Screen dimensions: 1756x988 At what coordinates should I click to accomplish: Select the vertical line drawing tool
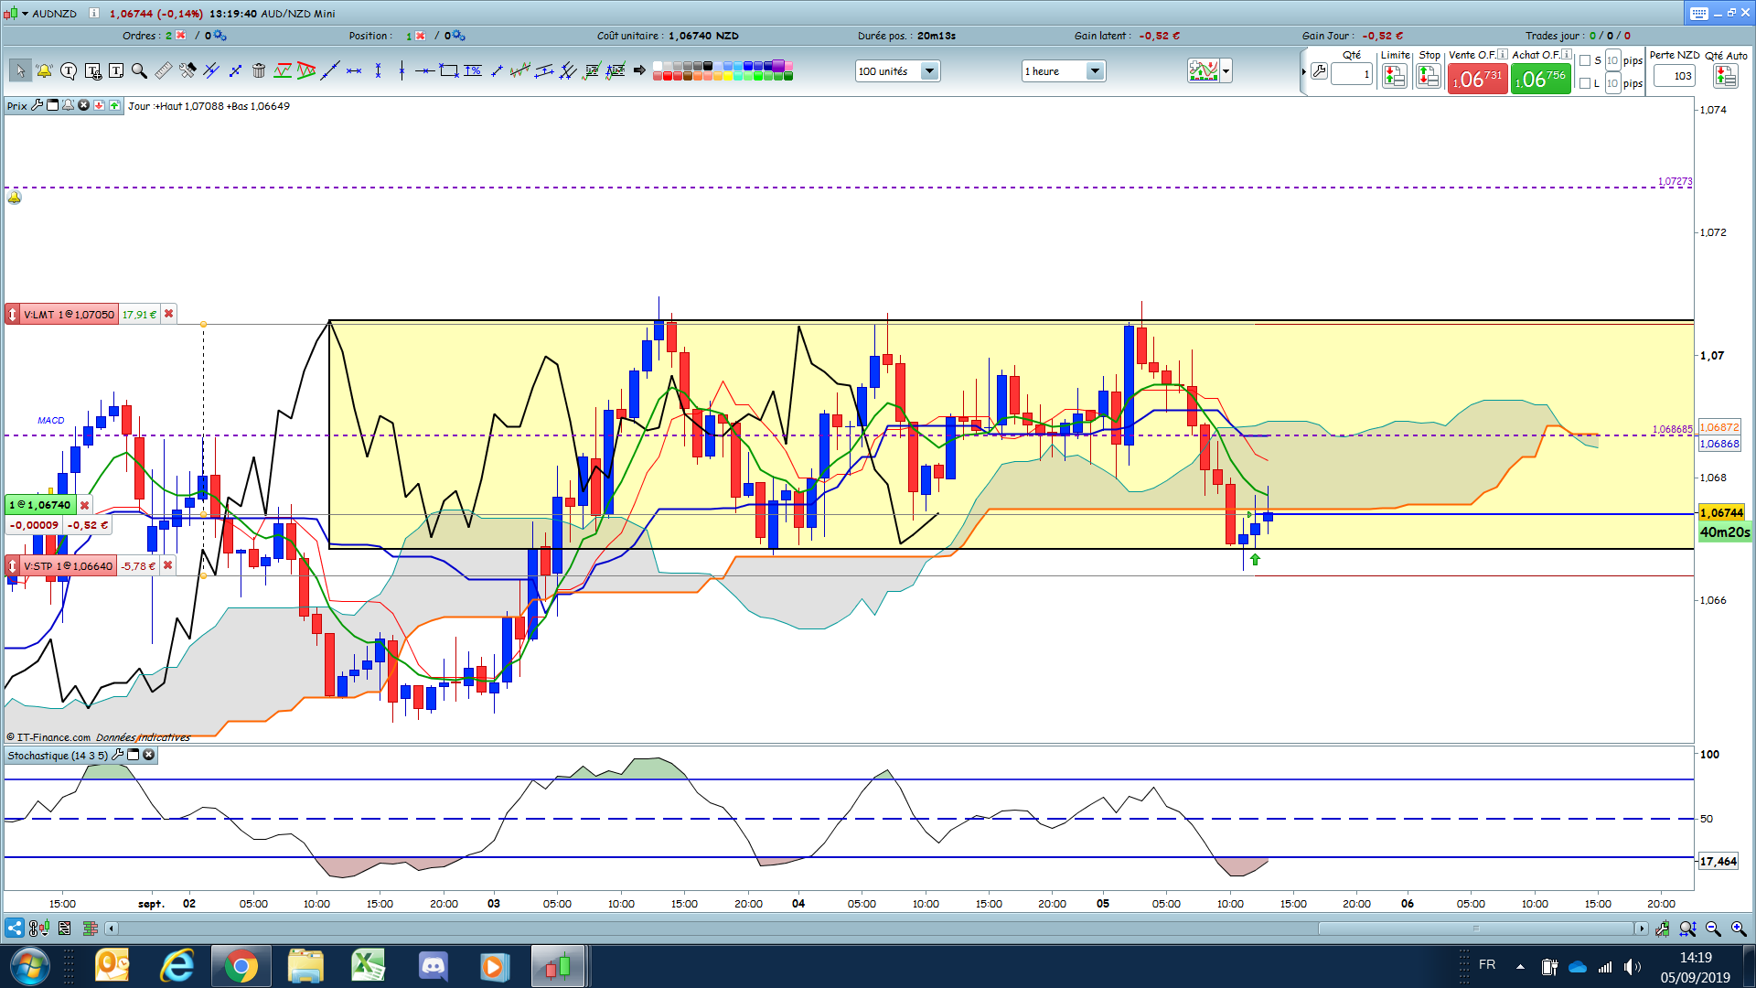[402, 70]
